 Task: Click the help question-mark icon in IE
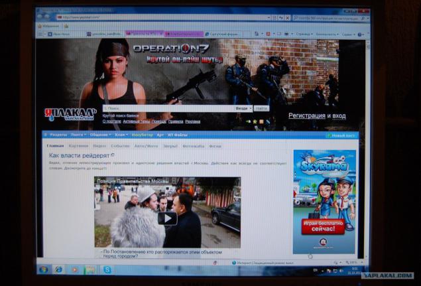(359, 35)
